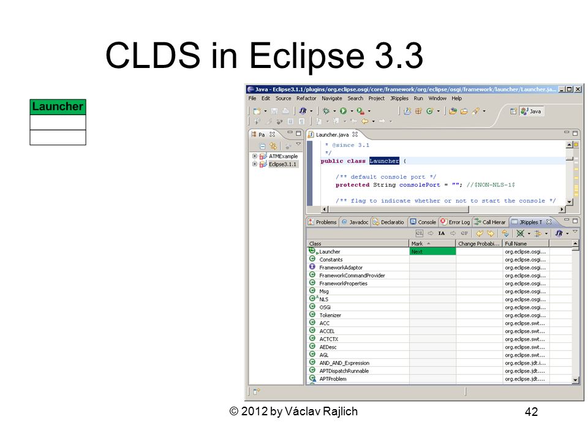Viewport: 588px width, 441px height.
Task: Click the Forward navigation arrow
Action: click(x=382, y=121)
